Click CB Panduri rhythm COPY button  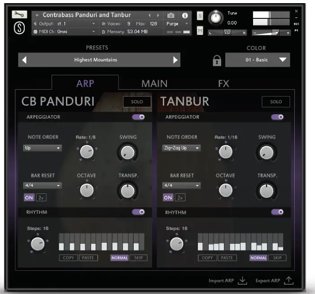click(69, 258)
